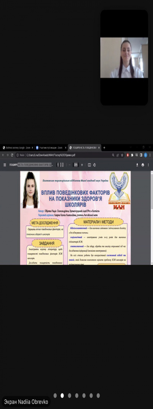
Task: Bookmark this page with star icon
Action: tap(122, 155)
